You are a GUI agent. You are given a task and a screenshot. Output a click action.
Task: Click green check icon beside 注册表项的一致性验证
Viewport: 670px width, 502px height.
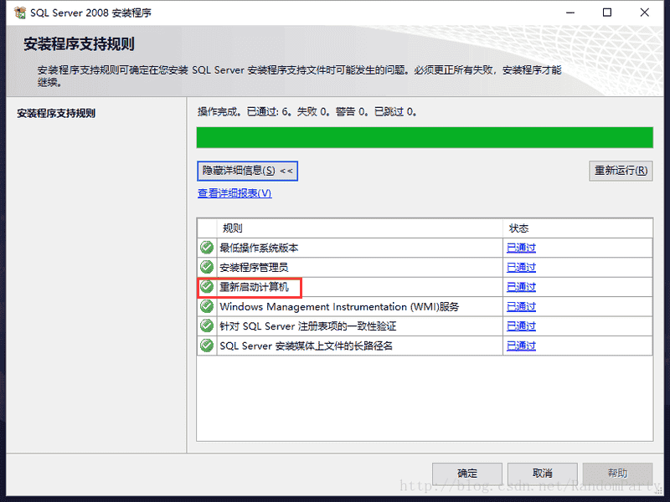coord(207,325)
